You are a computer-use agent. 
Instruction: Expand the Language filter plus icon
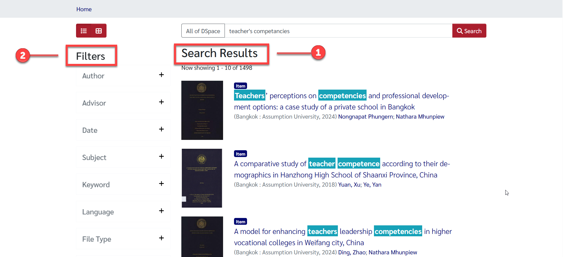[x=161, y=211]
